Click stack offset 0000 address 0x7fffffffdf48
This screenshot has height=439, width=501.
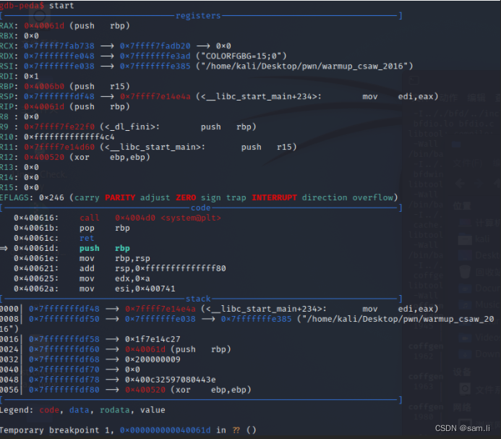[64, 309]
